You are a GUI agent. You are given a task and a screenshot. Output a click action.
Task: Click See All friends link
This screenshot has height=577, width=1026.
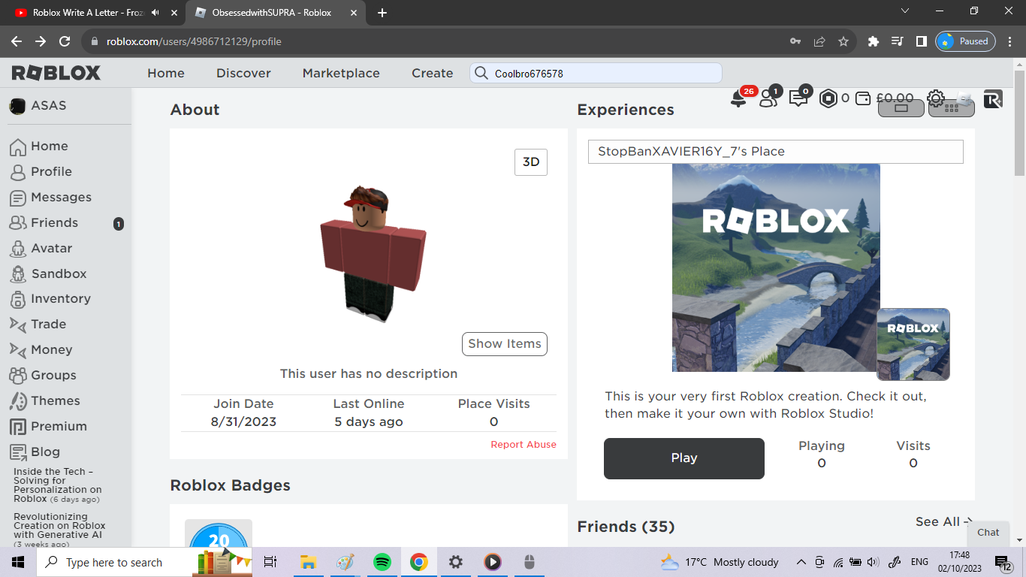943,521
